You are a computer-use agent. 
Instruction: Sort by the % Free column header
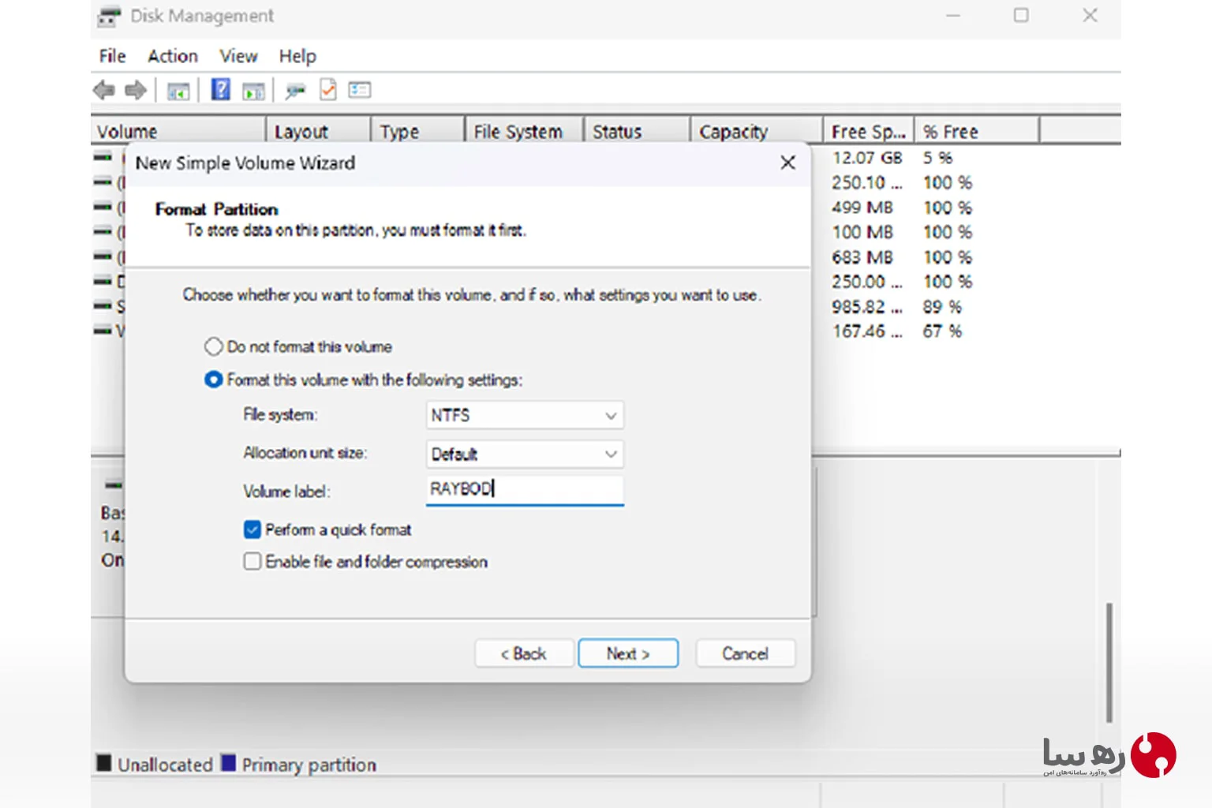point(978,131)
